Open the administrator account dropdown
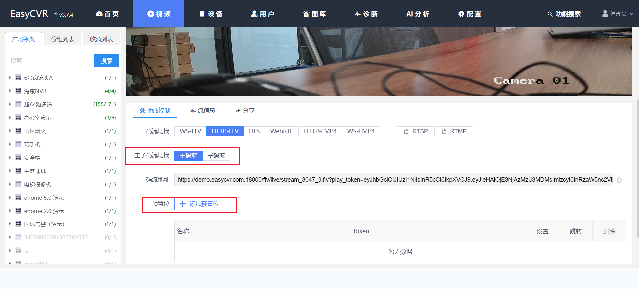 click(x=618, y=14)
